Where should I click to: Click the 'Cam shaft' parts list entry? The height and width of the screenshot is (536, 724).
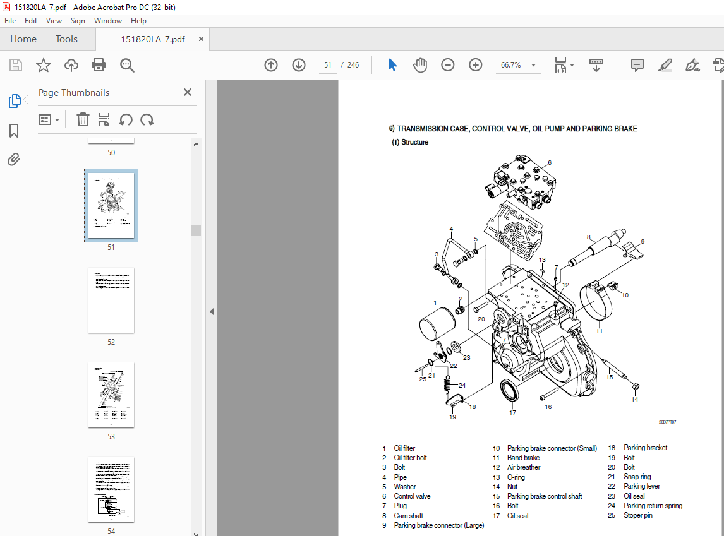tap(408, 516)
